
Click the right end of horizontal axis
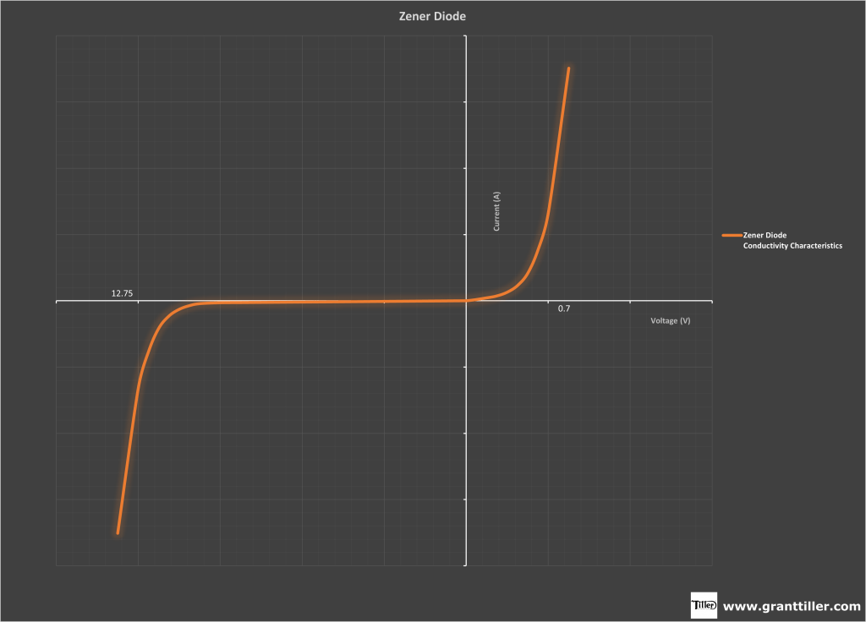[x=711, y=300]
